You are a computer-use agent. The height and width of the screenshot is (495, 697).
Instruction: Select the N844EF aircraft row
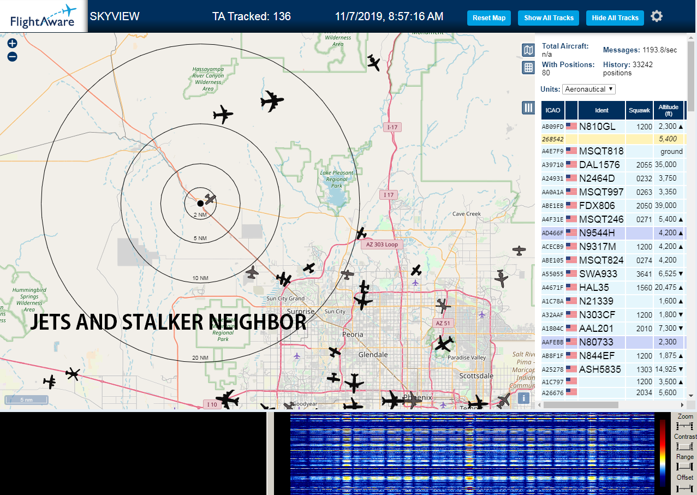[613, 355]
